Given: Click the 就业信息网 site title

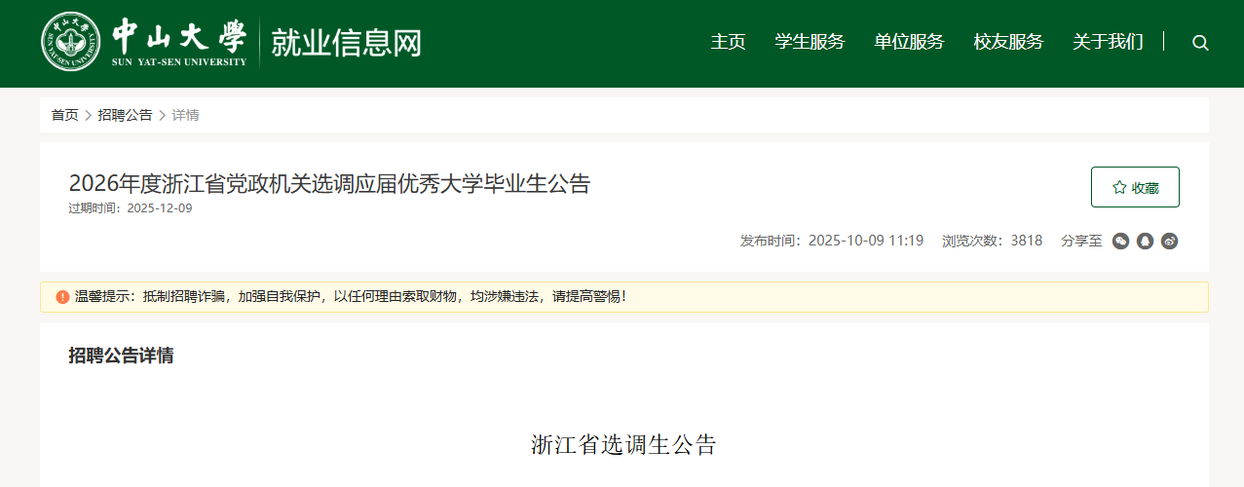Looking at the screenshot, I should 346,43.
